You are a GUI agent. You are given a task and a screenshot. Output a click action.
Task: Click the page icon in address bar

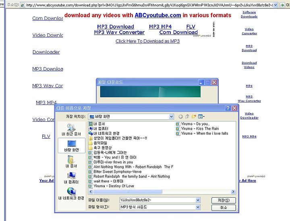23,5
